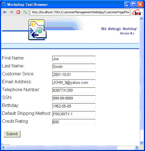Minimize the Workshop Test Browser window

tap(127, 5)
